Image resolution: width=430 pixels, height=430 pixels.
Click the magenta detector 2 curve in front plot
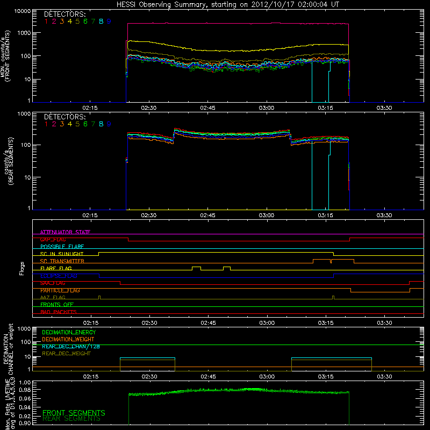pyautogui.click(x=238, y=24)
